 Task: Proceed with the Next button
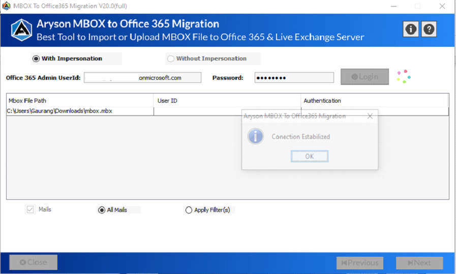419,263
